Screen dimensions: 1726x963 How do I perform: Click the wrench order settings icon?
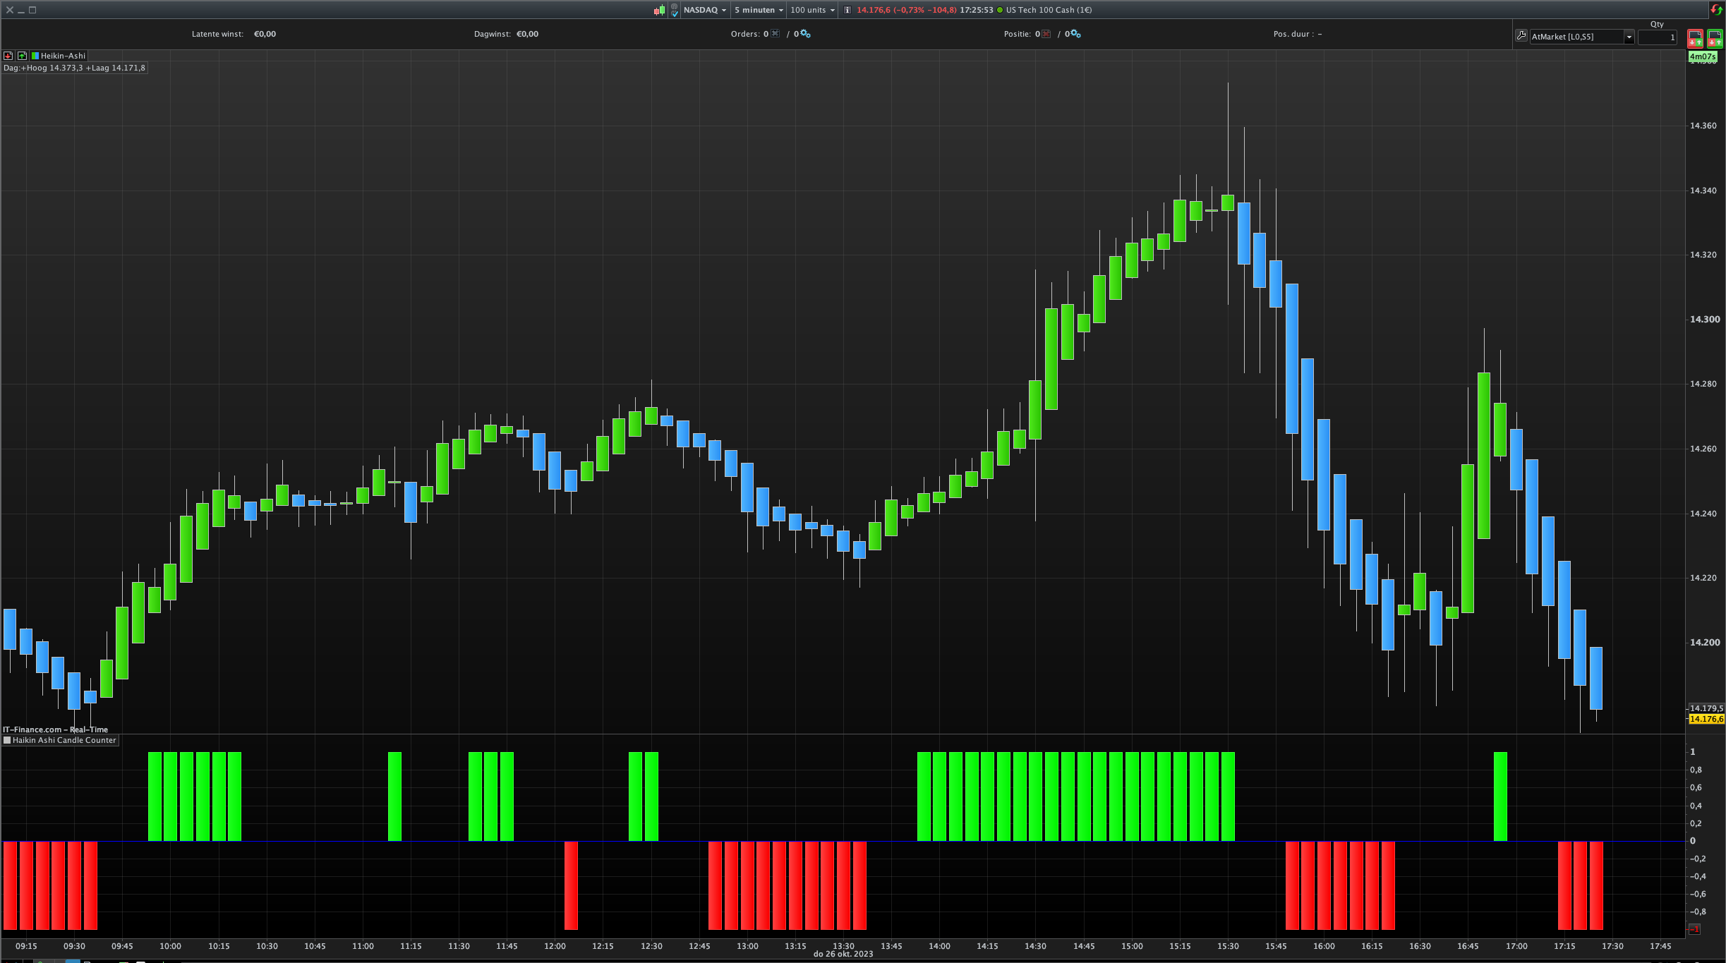(x=1521, y=36)
